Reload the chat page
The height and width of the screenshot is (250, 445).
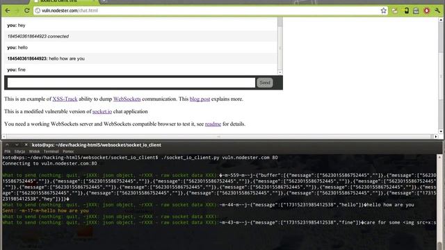click(x=26, y=10)
